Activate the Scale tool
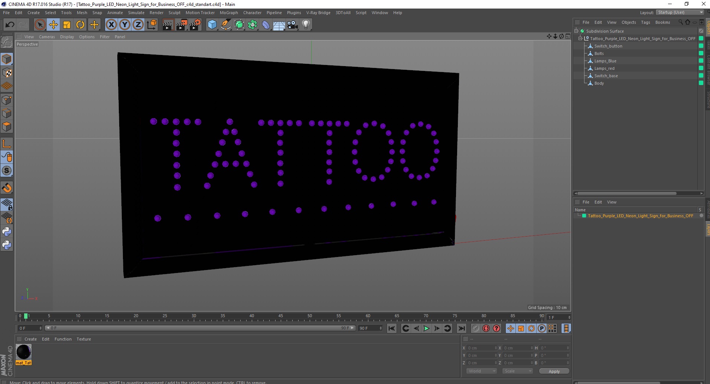The height and width of the screenshot is (384, 710). 67,25
